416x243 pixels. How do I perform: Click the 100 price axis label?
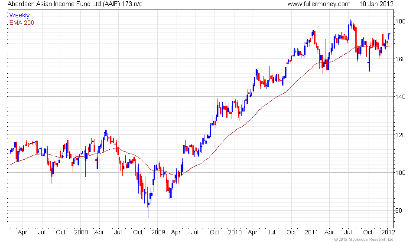(400, 173)
